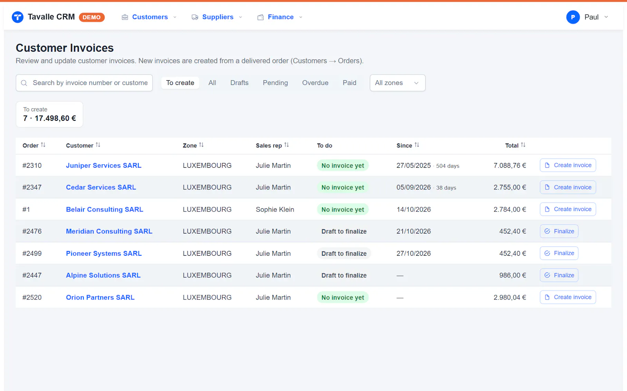Click order number #2520 cell
This screenshot has width=627, height=391.
(32, 298)
